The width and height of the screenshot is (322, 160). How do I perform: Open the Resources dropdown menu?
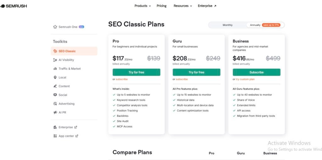(x=183, y=6)
